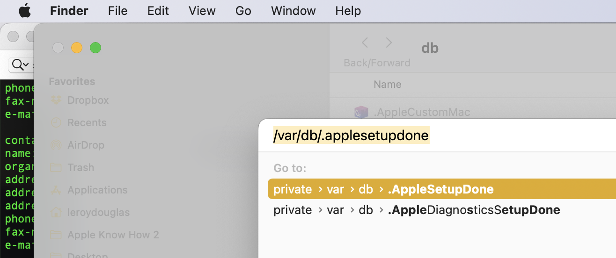Open the Edit menu
Screen dimensions: 616x258
pyautogui.click(x=158, y=11)
